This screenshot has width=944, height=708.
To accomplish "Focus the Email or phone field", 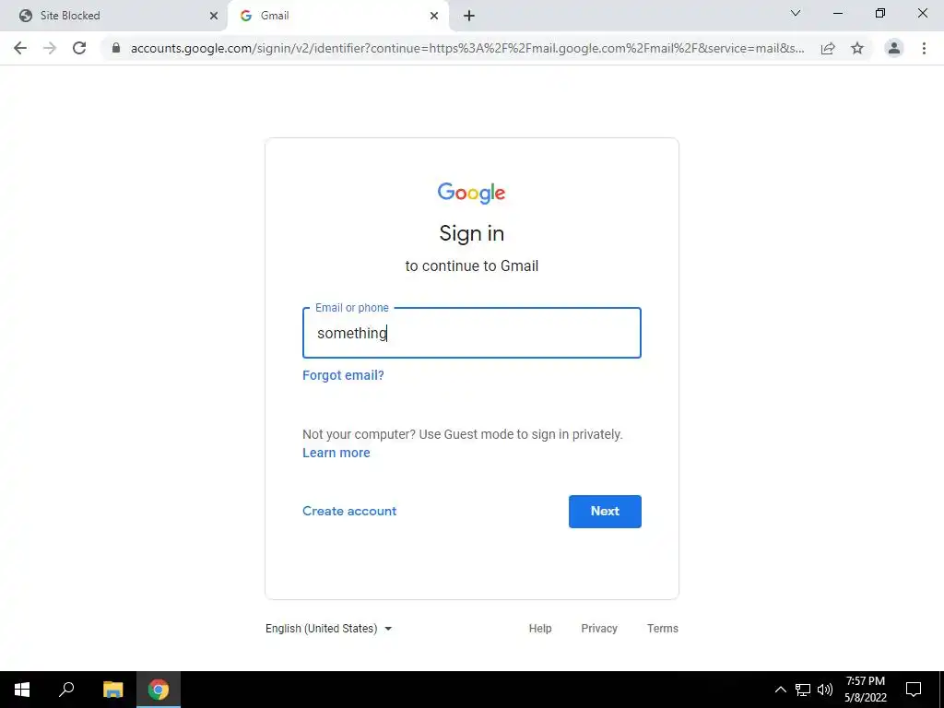I will click(472, 333).
